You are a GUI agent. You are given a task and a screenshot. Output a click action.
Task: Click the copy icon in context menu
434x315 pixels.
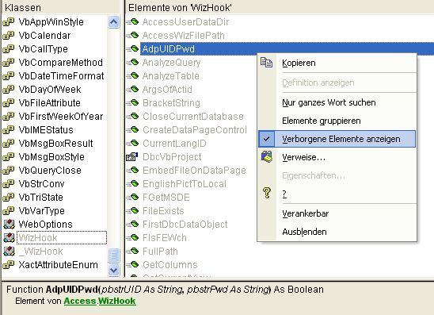[x=267, y=63]
